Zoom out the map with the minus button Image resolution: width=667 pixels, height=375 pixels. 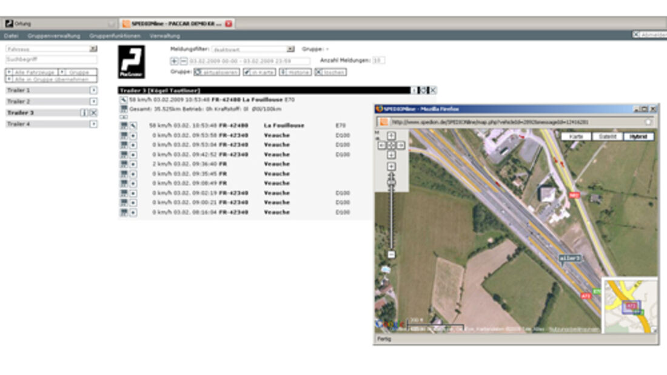391,254
